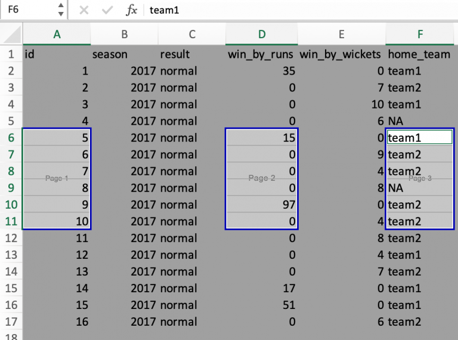458x340 pixels.
Task: Click season cell 2017 in row 12
Action: (x=125, y=238)
